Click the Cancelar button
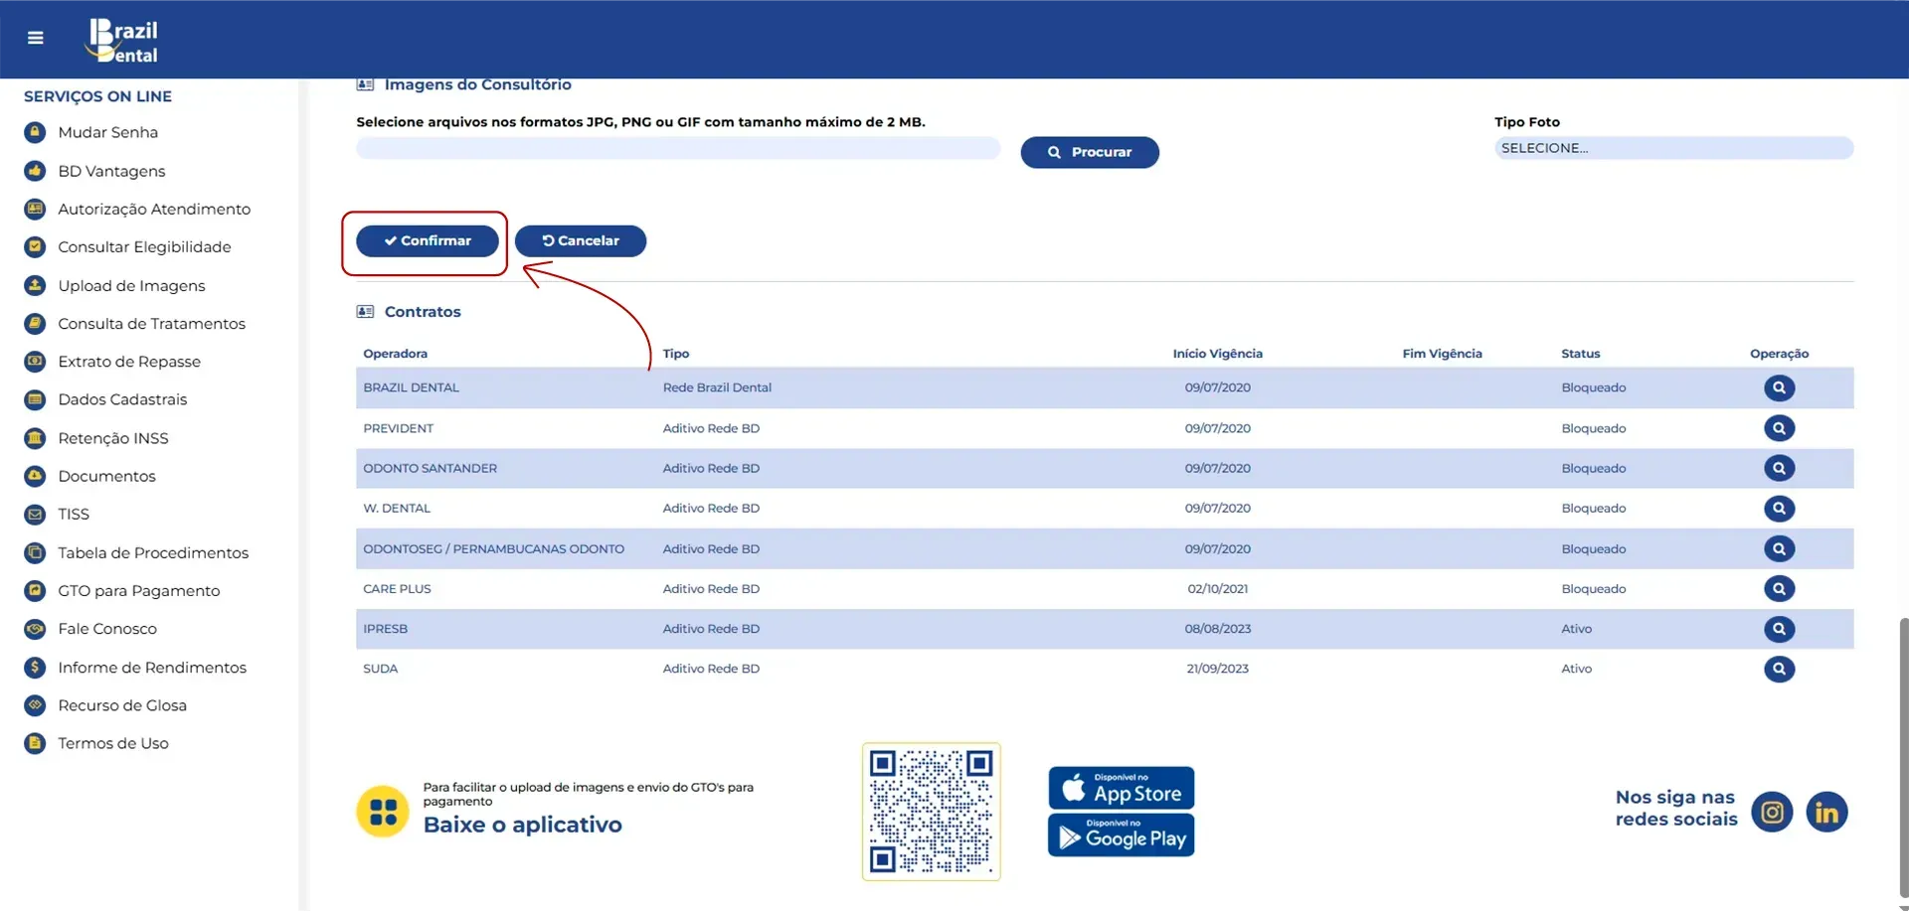 (x=581, y=240)
